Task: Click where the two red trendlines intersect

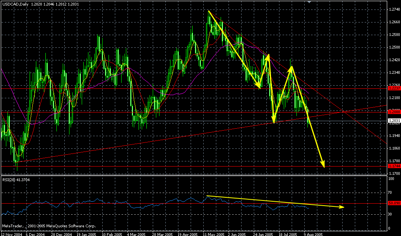Action: (x=344, y=111)
